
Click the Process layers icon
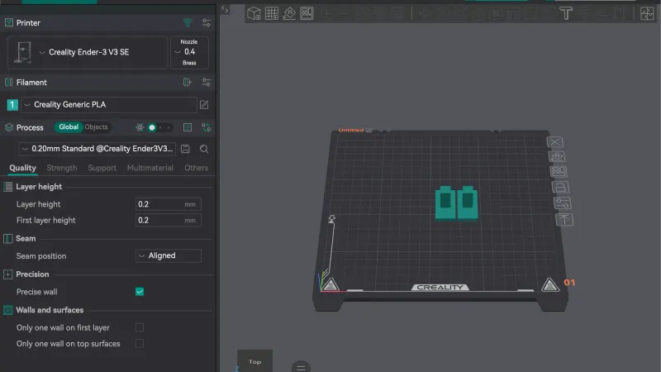point(9,127)
